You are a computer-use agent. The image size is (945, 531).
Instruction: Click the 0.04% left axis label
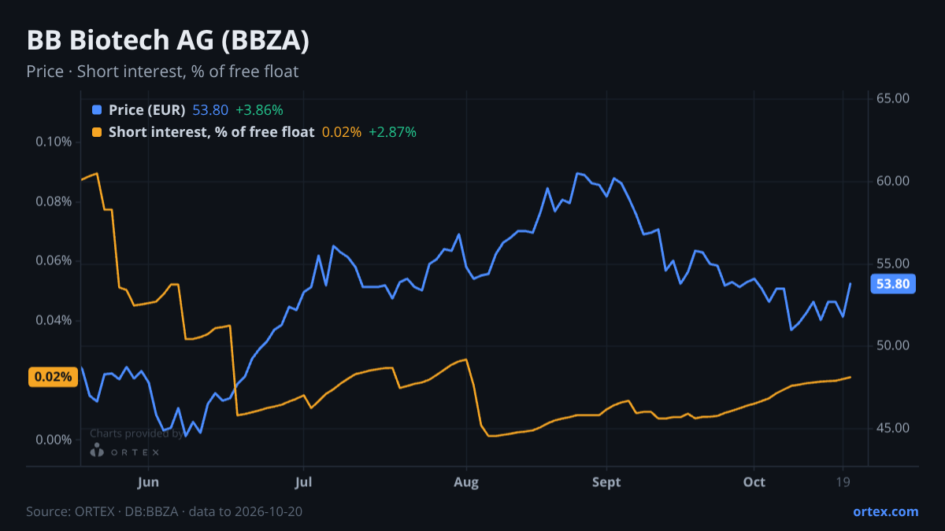point(54,320)
